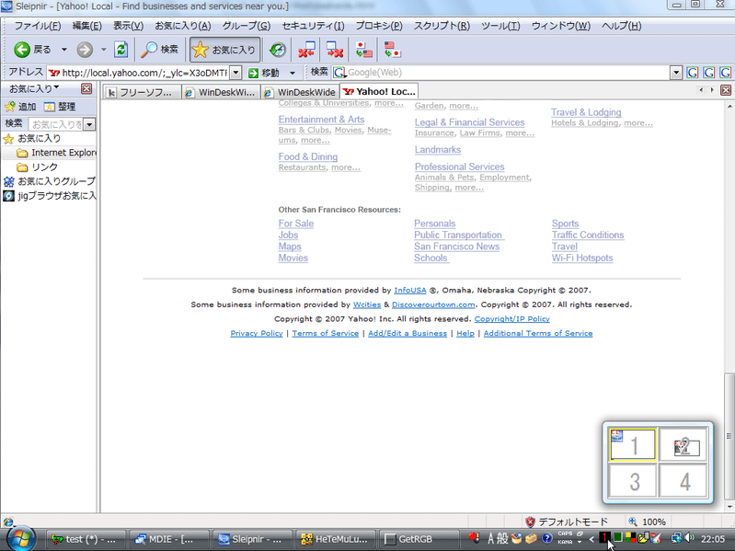Translate English to Japanese flag icon
735x551 pixels.
click(x=392, y=50)
